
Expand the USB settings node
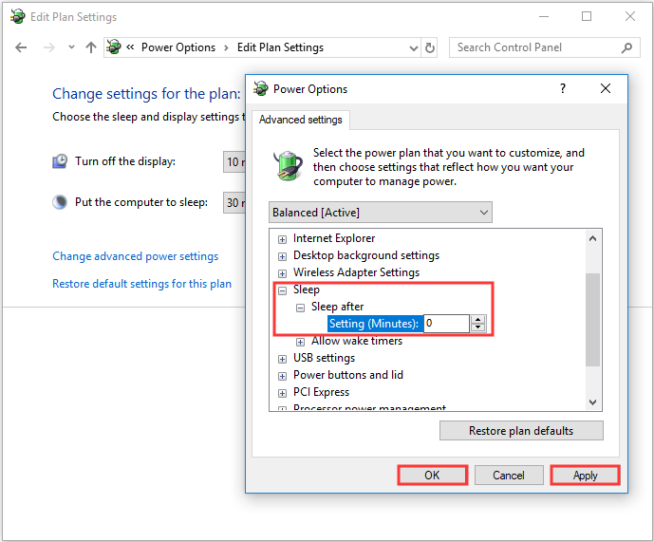282,359
